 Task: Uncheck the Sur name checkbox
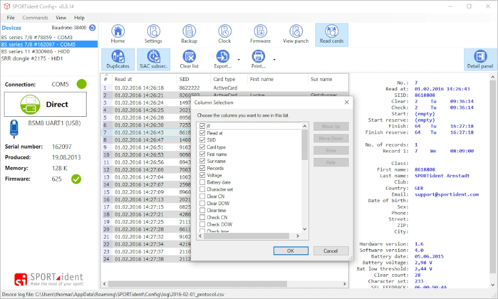tap(202, 161)
